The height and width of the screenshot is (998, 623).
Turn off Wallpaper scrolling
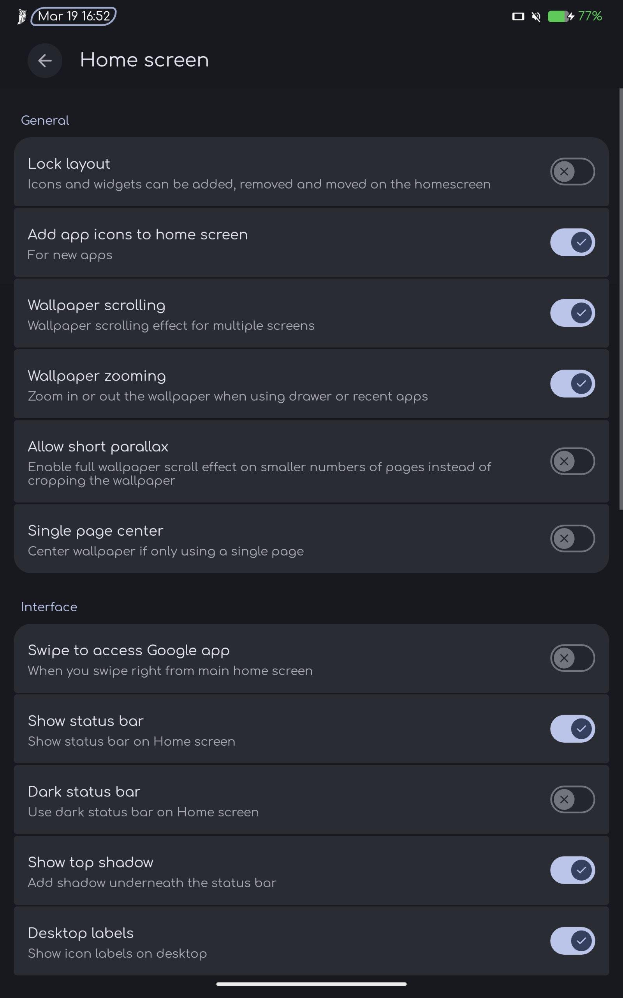click(572, 313)
